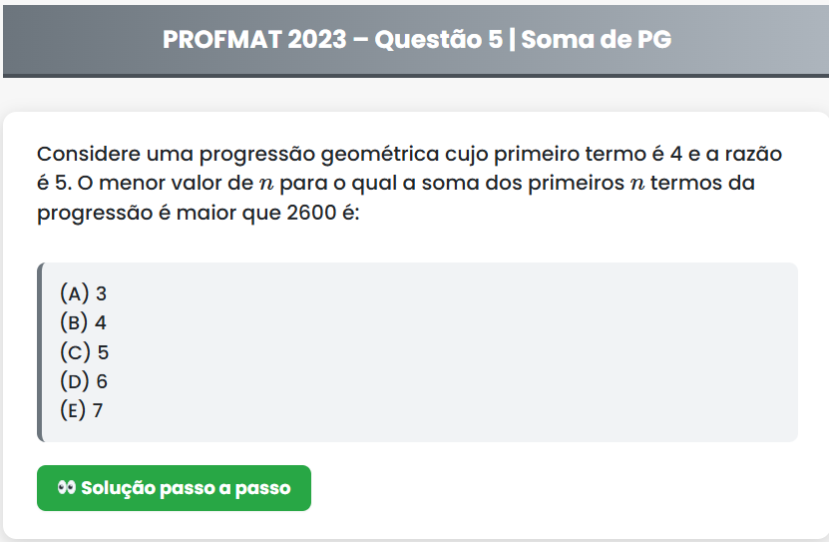Click 'Soma de PG' in the header
This screenshot has height=542, width=829.
tap(596, 40)
